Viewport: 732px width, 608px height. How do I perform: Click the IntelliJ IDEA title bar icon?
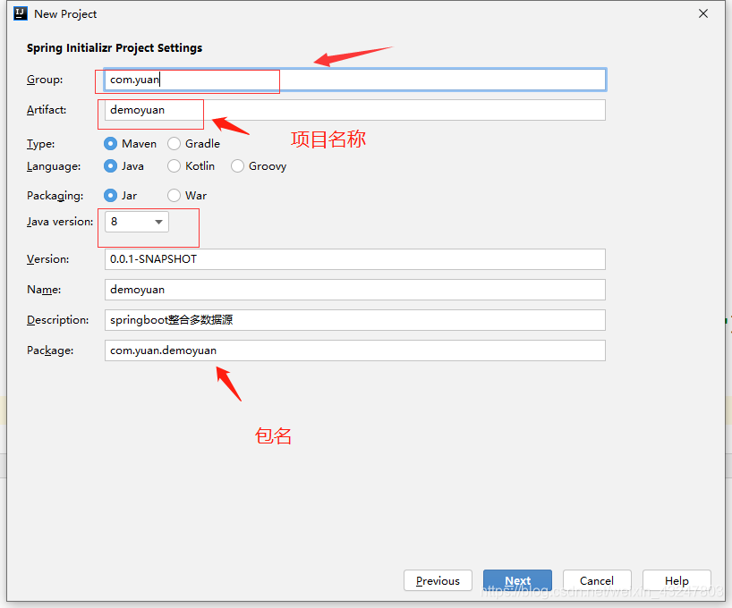pyautogui.click(x=21, y=13)
